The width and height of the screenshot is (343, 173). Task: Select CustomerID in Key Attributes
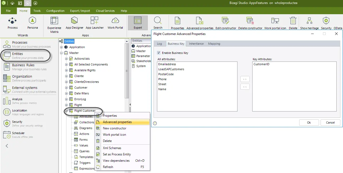click(x=261, y=64)
